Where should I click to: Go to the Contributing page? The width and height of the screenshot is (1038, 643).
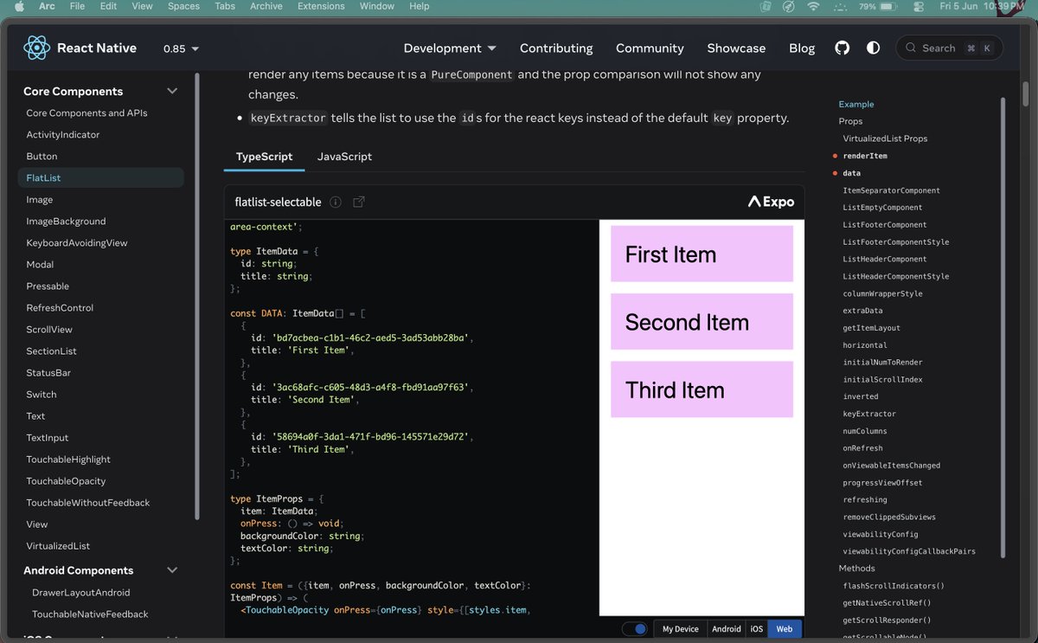556,48
